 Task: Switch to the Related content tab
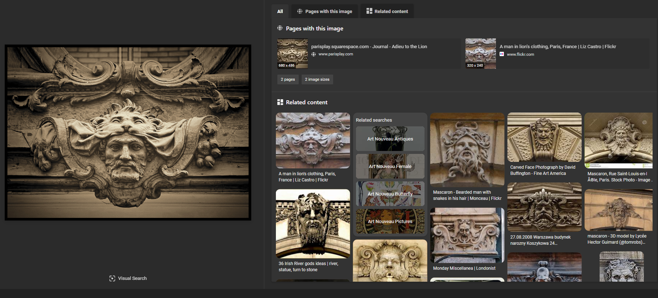point(387,11)
